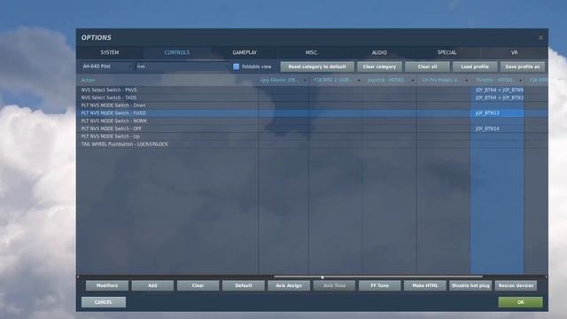Select PLT NVS MODE Switch - FIXED row
The width and height of the screenshot is (567, 319).
click(x=312, y=113)
